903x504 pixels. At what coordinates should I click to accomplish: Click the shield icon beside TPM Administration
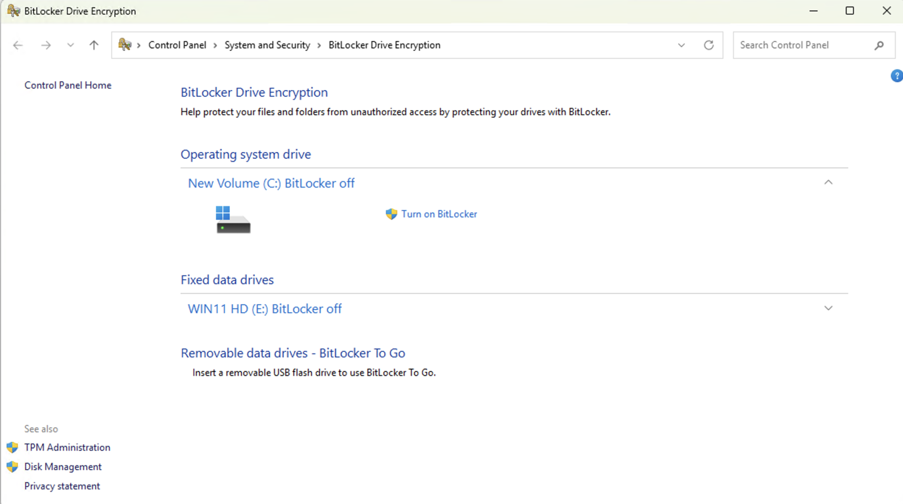click(x=12, y=447)
